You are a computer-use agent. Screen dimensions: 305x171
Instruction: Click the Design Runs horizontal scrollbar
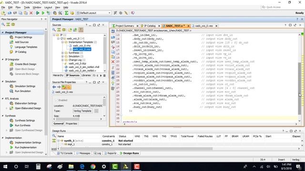click(x=136, y=149)
